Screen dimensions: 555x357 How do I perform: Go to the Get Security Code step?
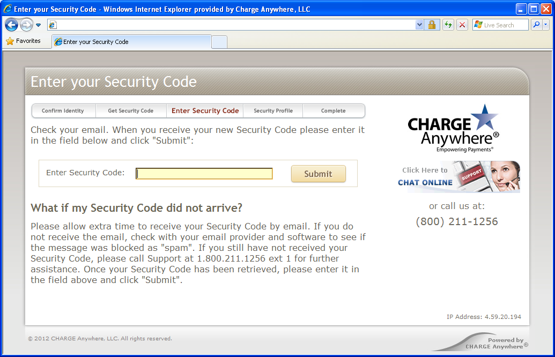[x=131, y=111]
